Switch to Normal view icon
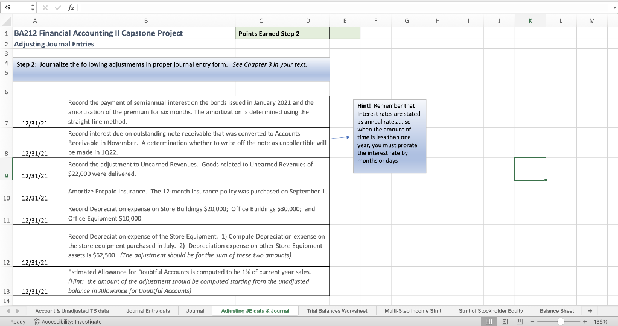Screen dimensions: 618x326 click(x=489, y=322)
